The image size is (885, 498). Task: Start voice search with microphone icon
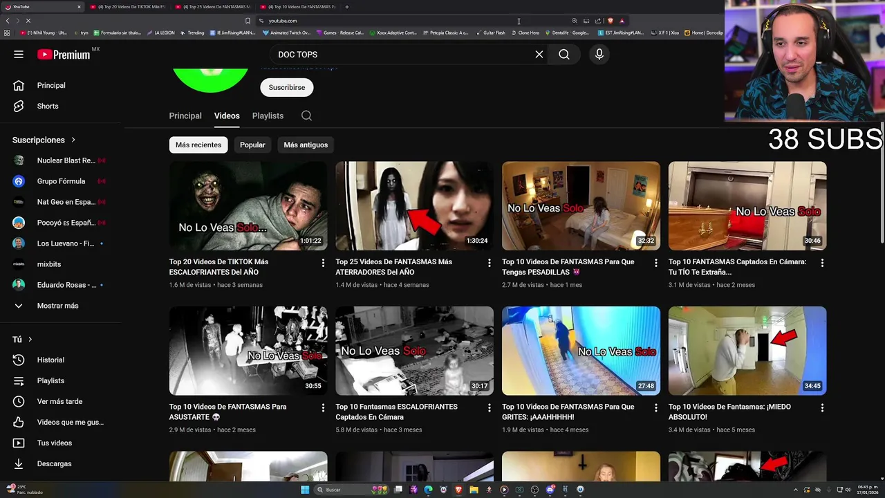[599, 55]
